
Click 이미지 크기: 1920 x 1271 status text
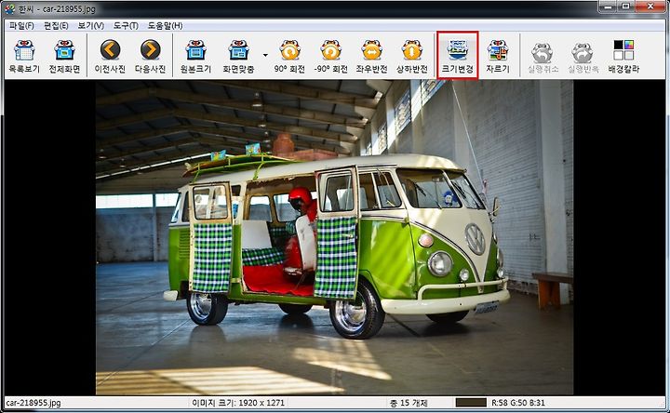[238, 403]
